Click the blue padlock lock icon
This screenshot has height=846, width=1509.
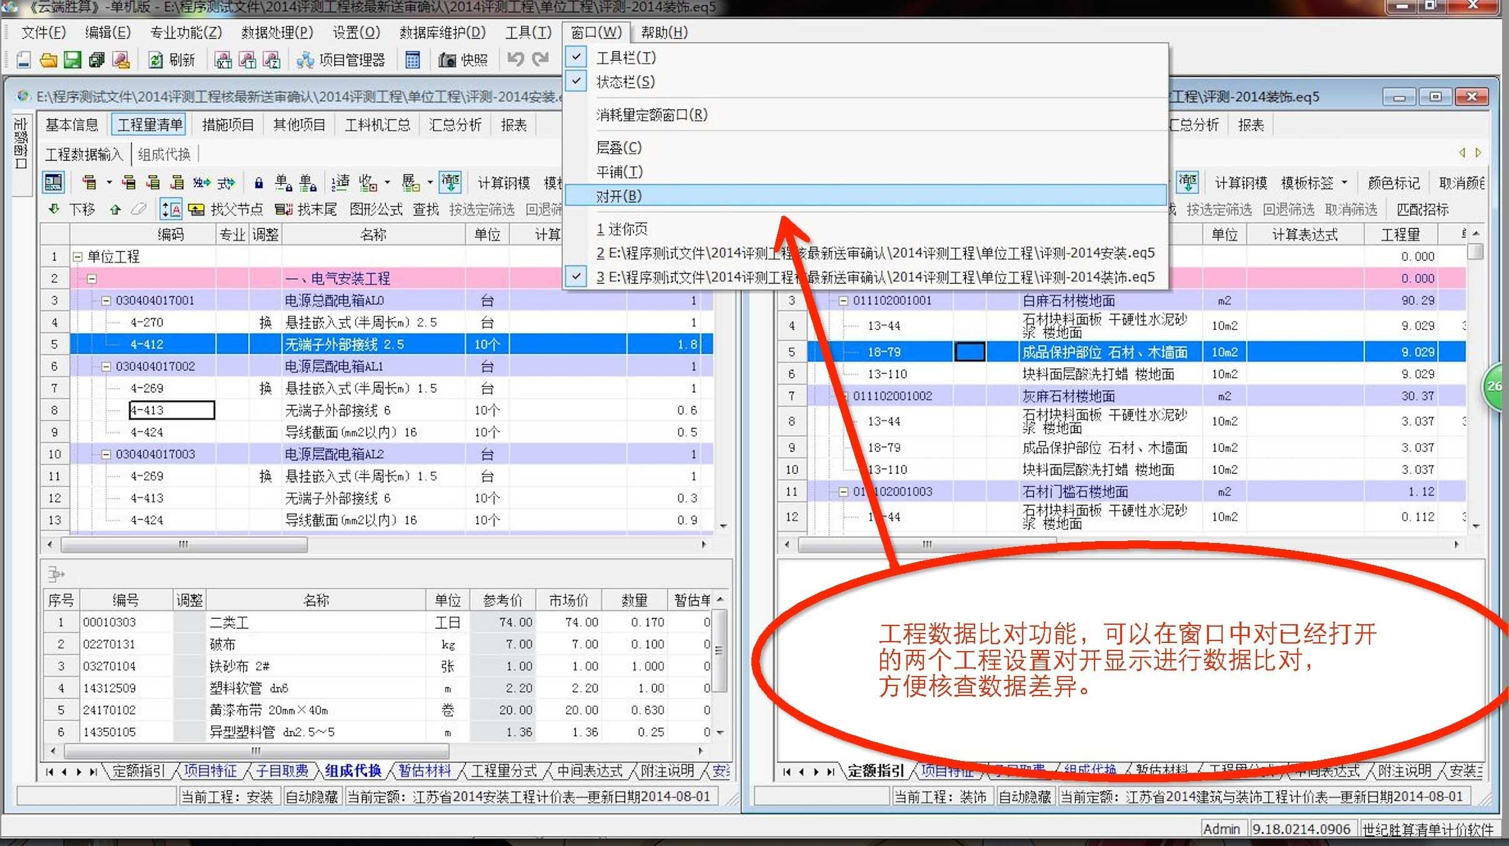(x=258, y=183)
